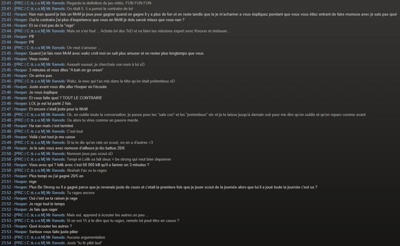This screenshot has height=246, width=400.
Task: Click the final message 'Juste "tu fé pitié laul"'
Action: pos(84,243)
